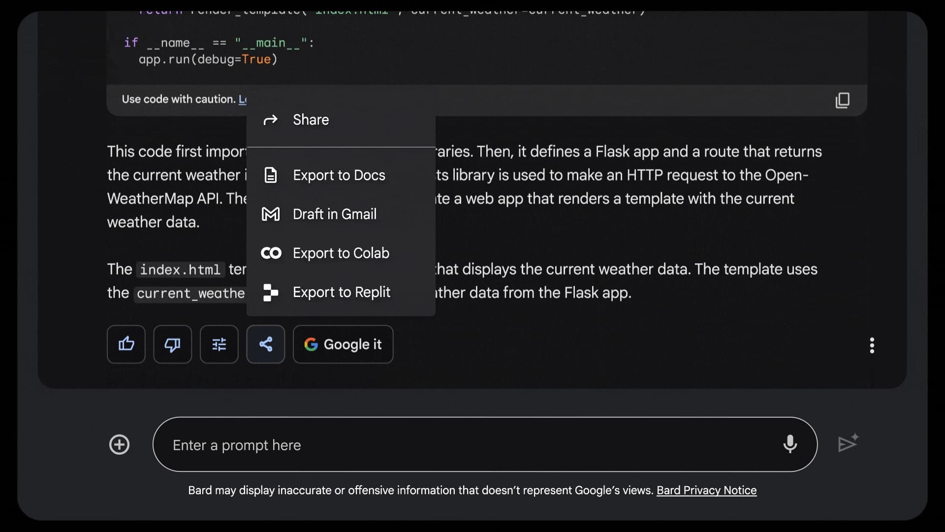Click the link after 'Use code with caution'
Image resolution: width=945 pixels, height=532 pixels.
[242, 100]
